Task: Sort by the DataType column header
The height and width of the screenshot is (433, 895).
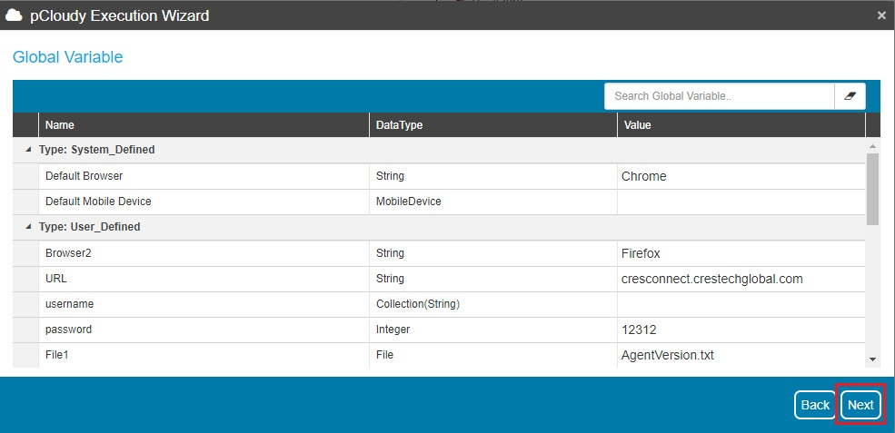Action: click(x=493, y=125)
